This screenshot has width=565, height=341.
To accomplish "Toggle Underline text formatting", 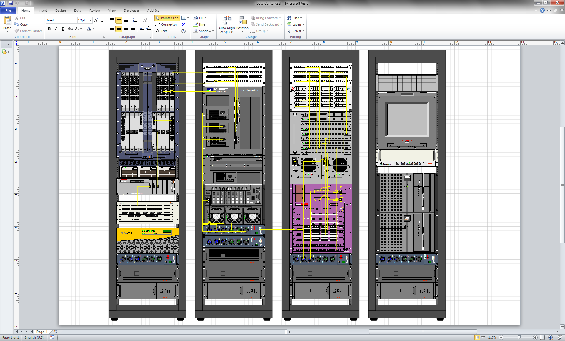I will (x=63, y=29).
